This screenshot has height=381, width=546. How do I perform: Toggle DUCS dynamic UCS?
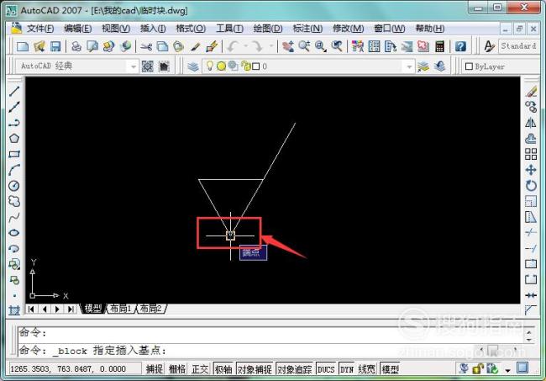click(326, 368)
